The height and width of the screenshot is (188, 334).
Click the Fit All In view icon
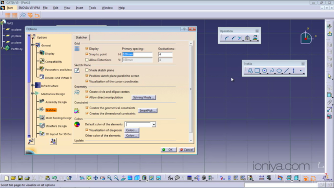coord(89,178)
